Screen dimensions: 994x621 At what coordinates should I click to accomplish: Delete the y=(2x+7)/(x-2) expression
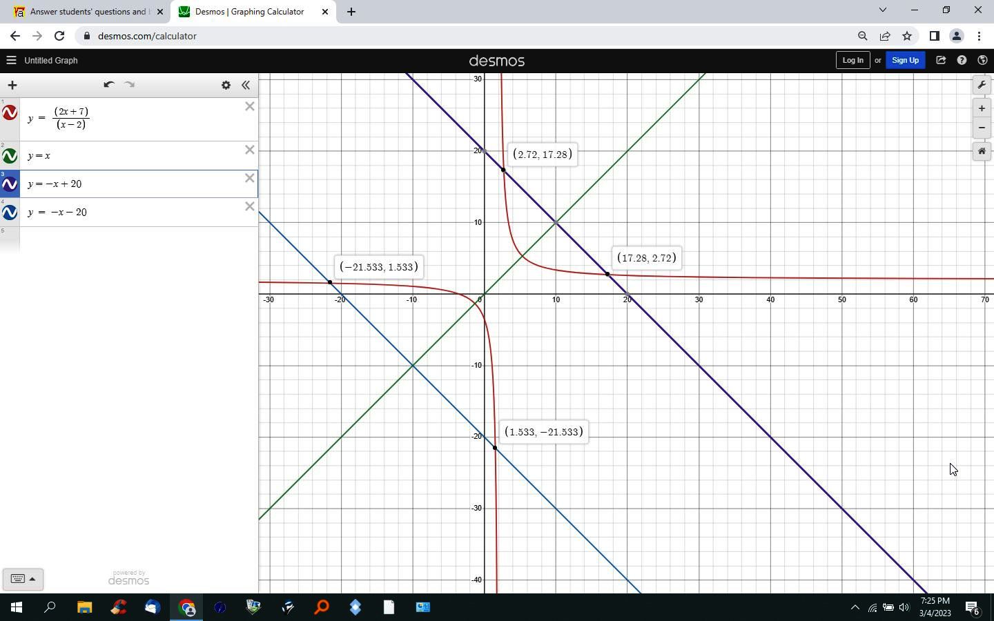(x=250, y=106)
